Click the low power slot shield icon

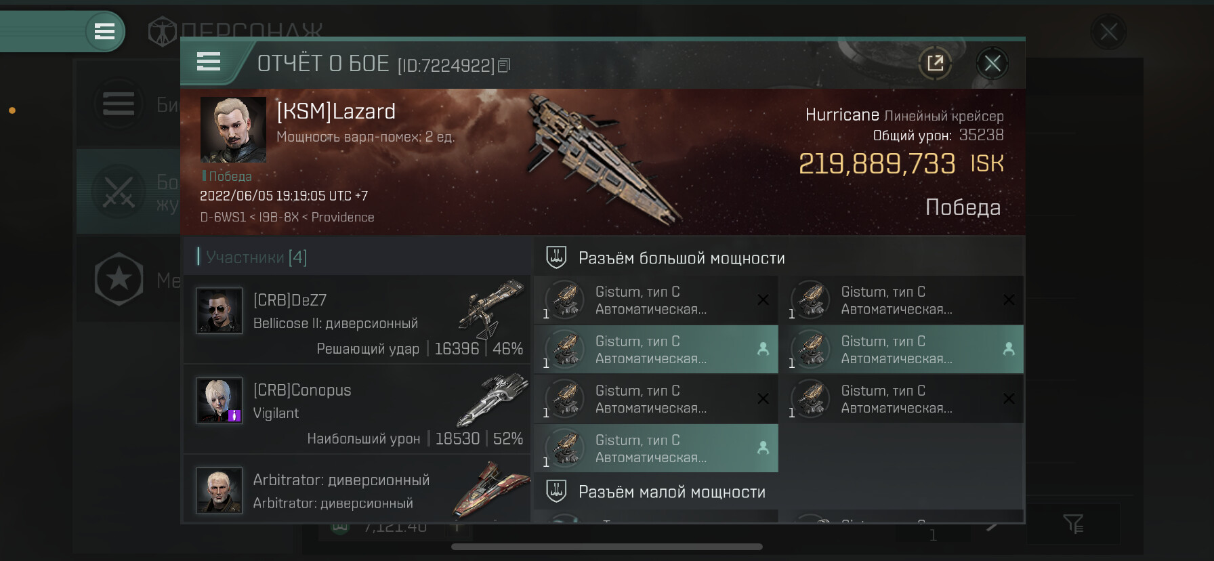tap(556, 491)
